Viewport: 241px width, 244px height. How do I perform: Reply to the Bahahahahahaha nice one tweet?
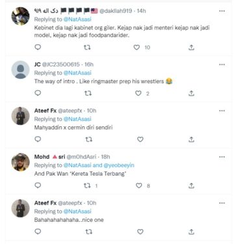pyautogui.click(x=38, y=232)
